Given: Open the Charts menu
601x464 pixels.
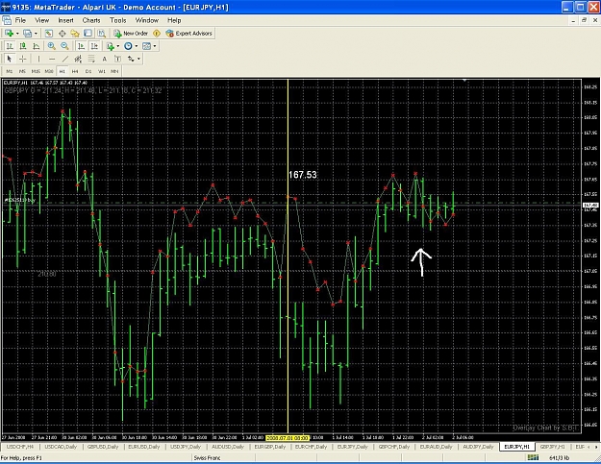Looking at the screenshot, I should click(91, 20).
